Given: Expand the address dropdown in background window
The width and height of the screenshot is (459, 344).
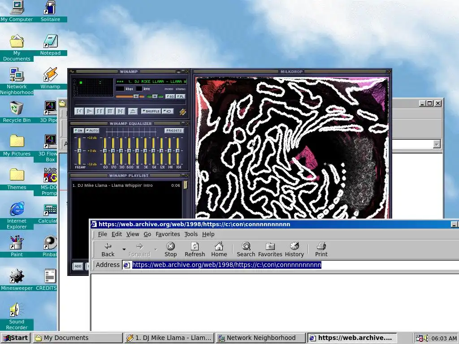Looking at the screenshot, I should pyautogui.click(x=437, y=144).
